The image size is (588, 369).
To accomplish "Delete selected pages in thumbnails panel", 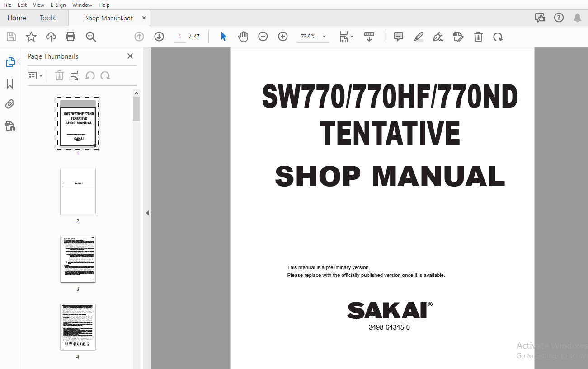I will [x=59, y=76].
